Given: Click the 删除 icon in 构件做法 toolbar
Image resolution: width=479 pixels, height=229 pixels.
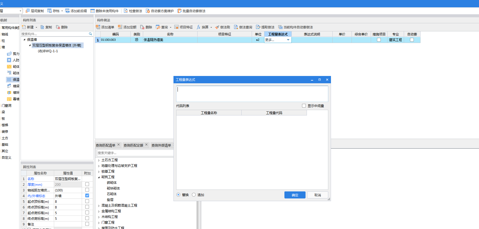Looking at the screenshot, I should pos(142,27).
